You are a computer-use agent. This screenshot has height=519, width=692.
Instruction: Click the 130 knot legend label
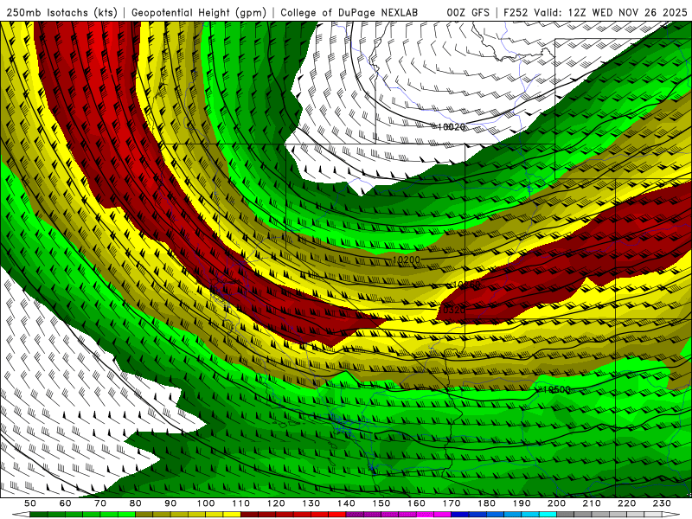tap(311, 503)
